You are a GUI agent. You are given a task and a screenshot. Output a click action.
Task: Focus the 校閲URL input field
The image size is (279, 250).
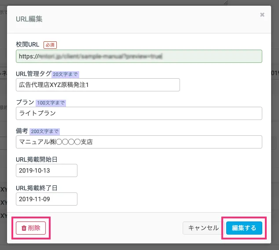(139, 56)
